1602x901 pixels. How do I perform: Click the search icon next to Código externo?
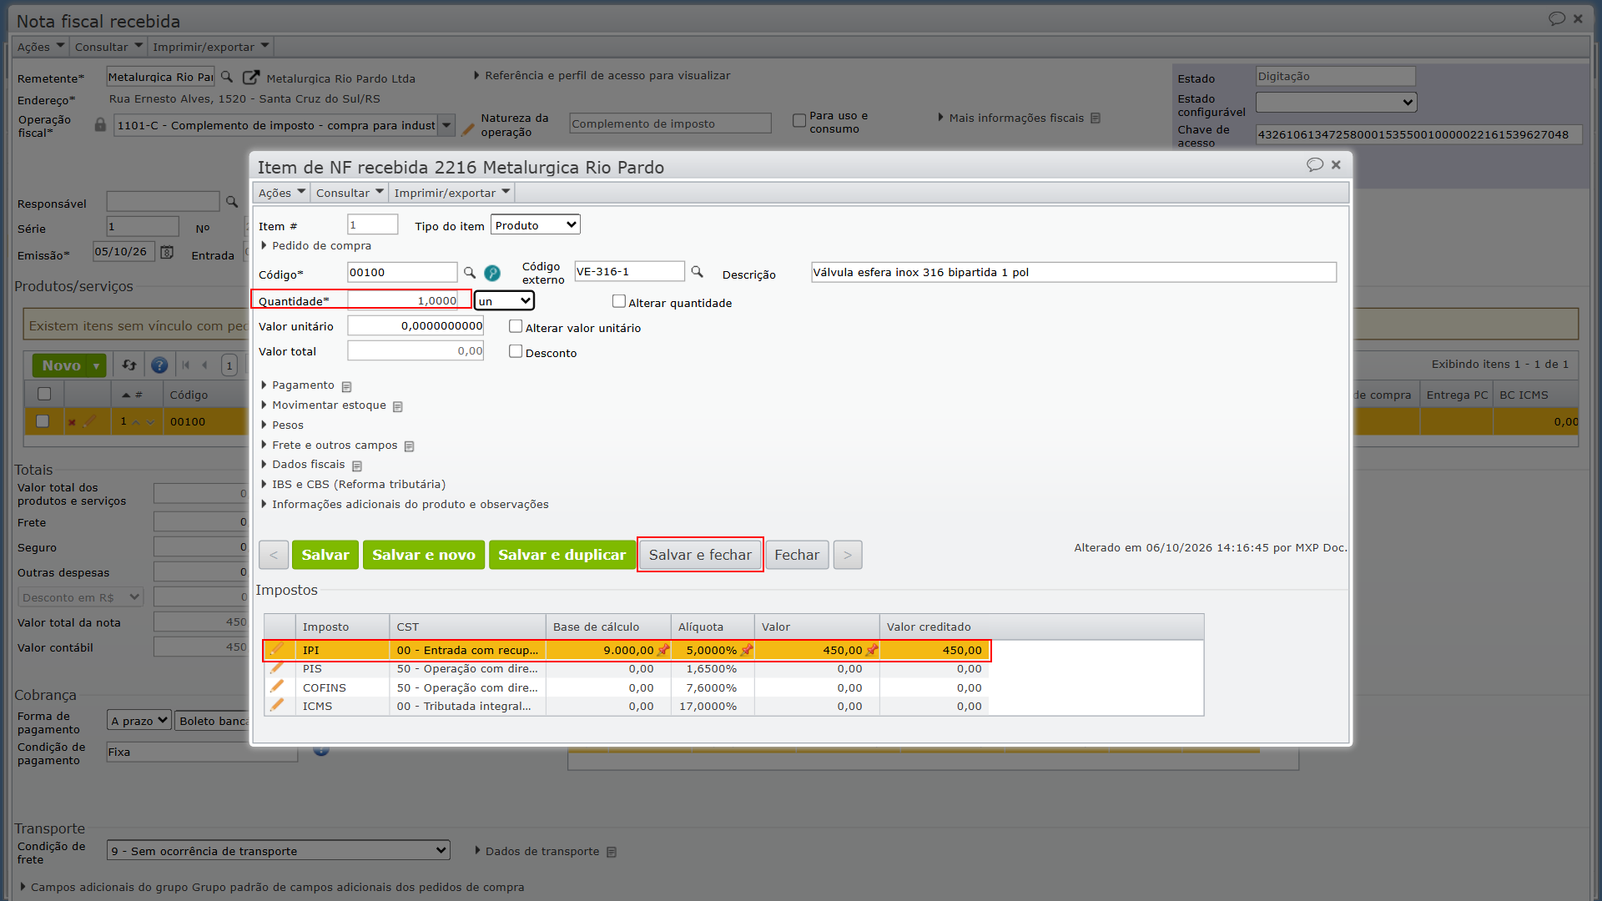coord(698,272)
